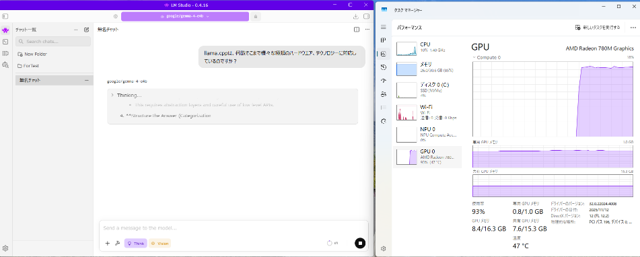640x257 pixels.
Task: Stop the response generation
Action: click(359, 243)
